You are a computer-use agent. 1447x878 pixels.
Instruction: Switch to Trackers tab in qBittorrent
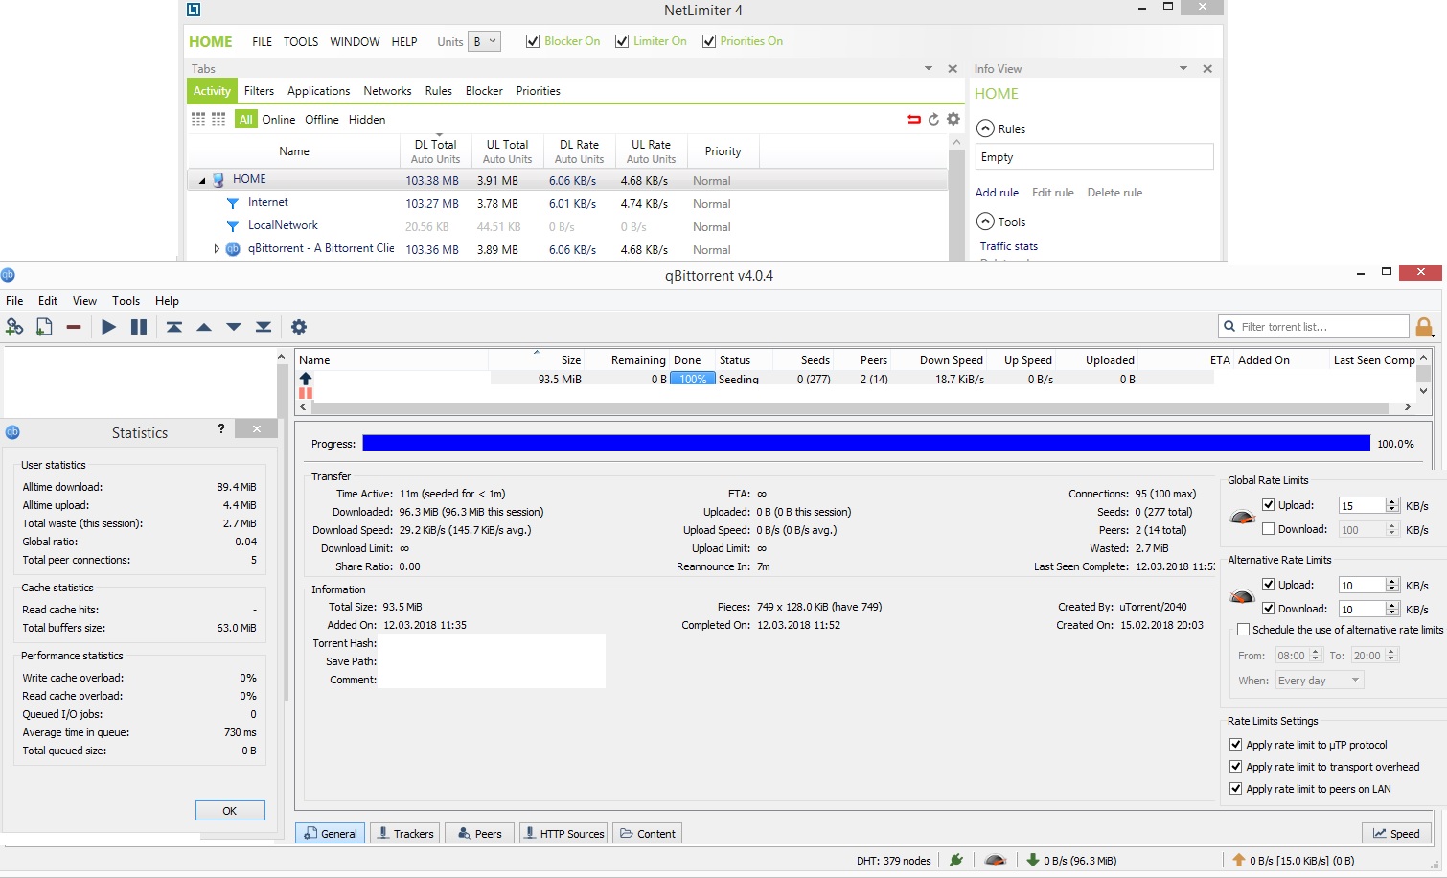[x=404, y=833]
